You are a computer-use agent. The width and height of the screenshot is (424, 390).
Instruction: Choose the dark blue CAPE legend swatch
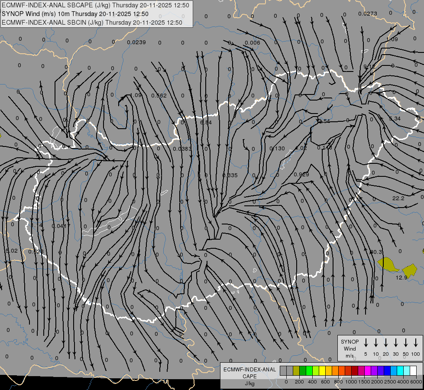click(387, 370)
